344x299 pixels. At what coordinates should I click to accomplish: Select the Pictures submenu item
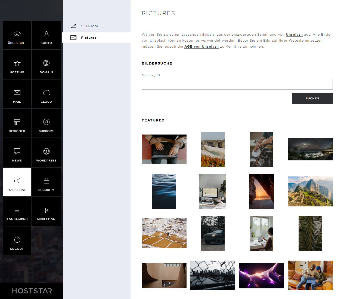[96, 38]
